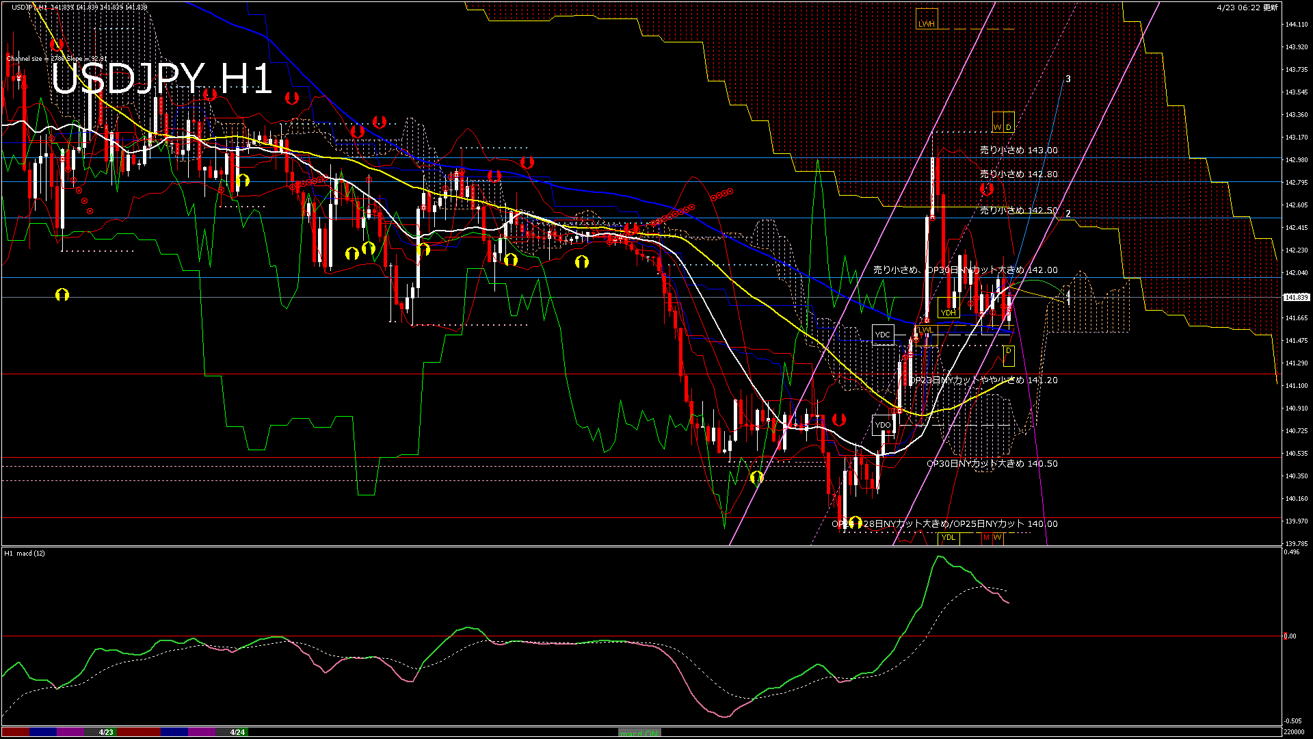The width and height of the screenshot is (1313, 739).
Task: Click red sell arrow near 売り小さめ 142.80
Action: (986, 188)
